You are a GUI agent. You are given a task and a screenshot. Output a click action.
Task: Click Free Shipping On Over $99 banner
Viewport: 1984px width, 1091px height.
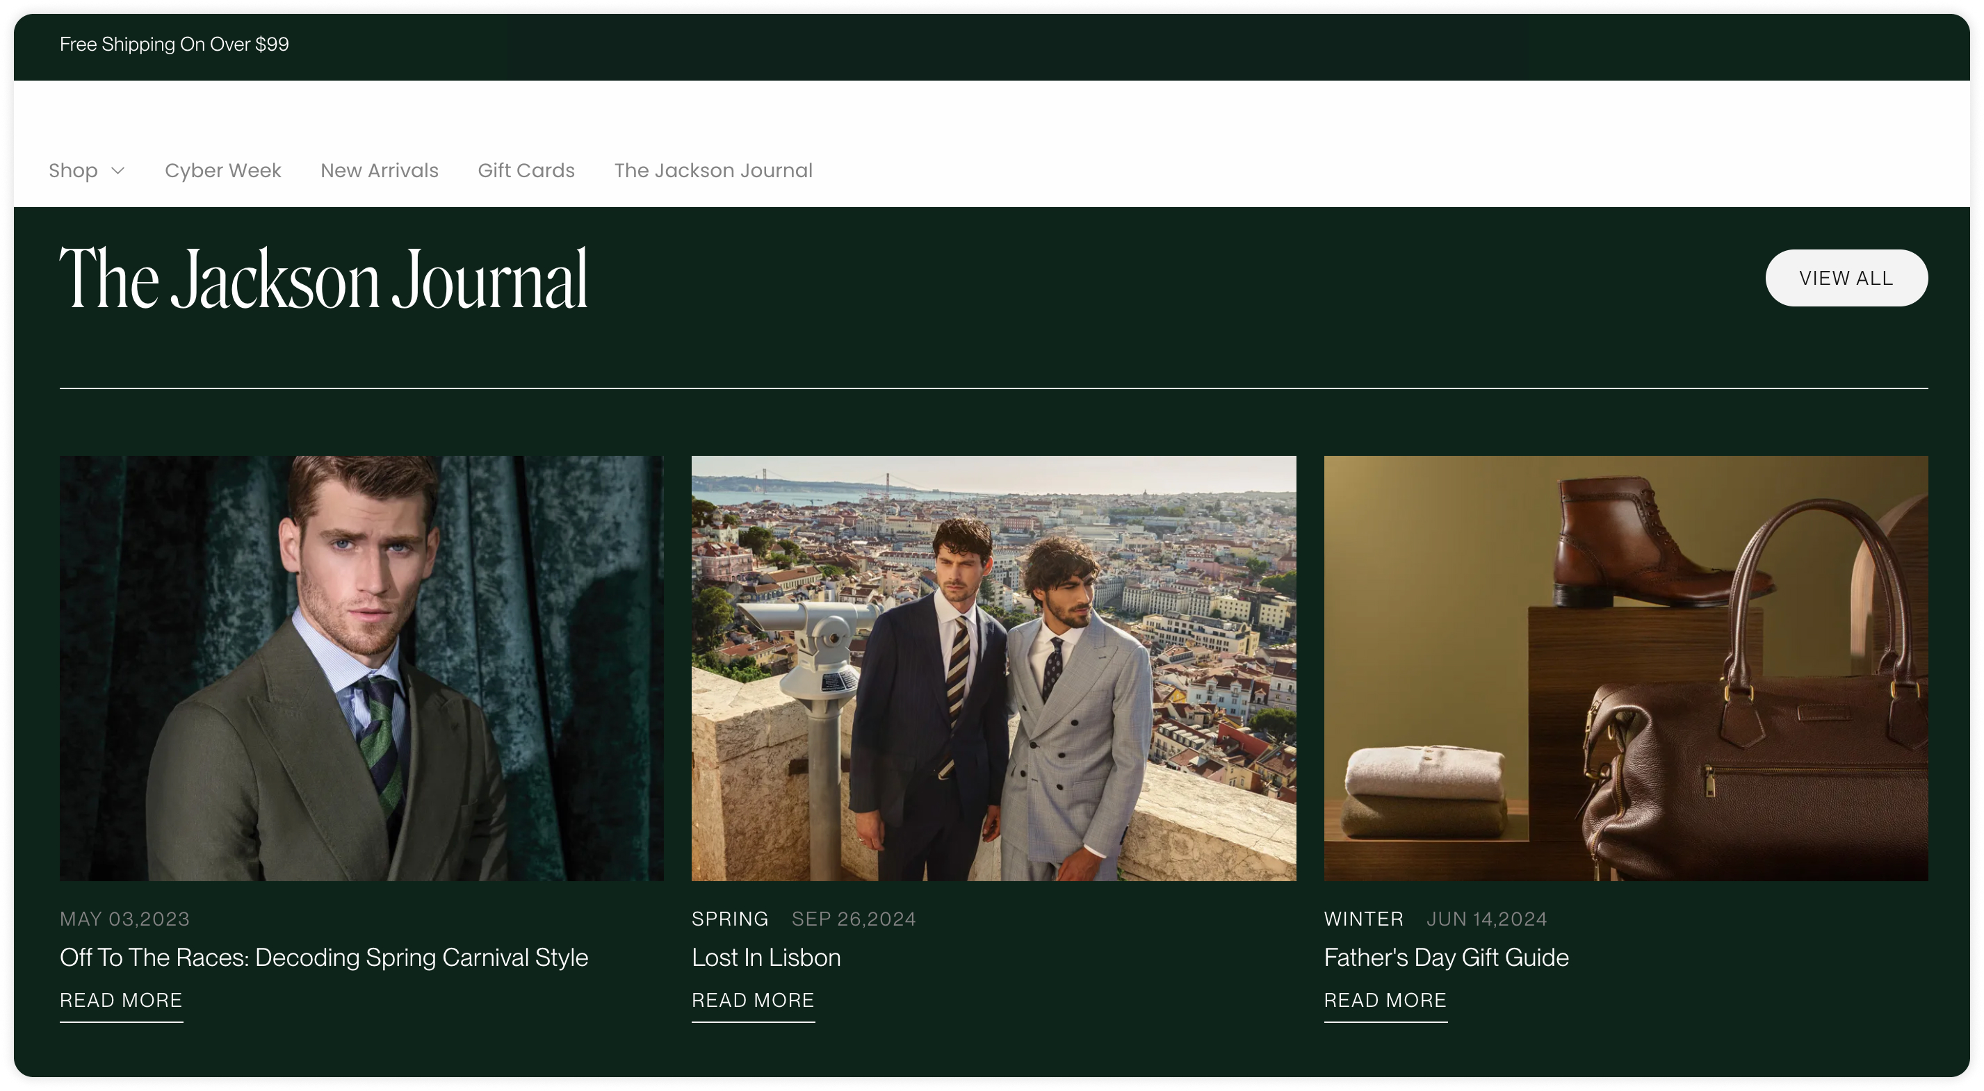click(x=174, y=44)
